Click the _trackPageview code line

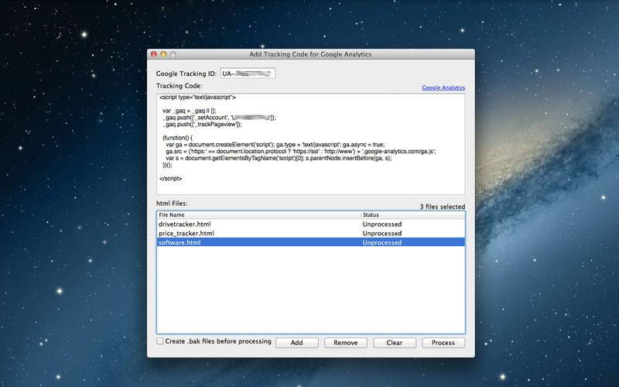[x=202, y=125]
